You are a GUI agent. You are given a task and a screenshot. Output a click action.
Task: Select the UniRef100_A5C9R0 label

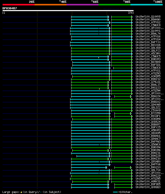pyautogui.click(x=148, y=53)
